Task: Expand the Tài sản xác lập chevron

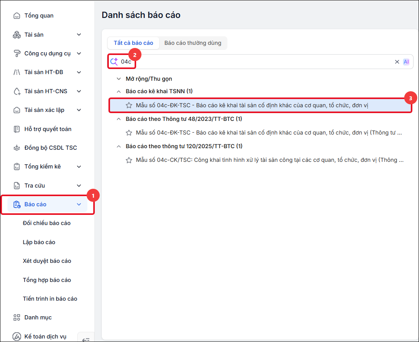Action: point(79,110)
